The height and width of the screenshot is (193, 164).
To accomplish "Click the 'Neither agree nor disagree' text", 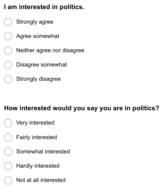I will coord(50,51).
